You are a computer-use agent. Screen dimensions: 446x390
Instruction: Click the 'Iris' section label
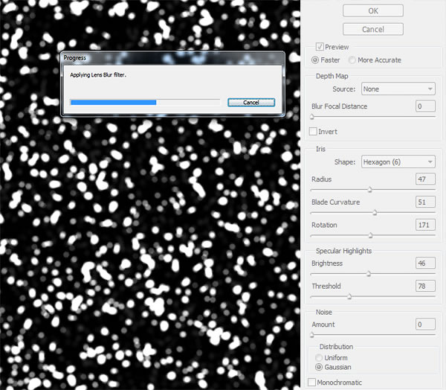320,149
